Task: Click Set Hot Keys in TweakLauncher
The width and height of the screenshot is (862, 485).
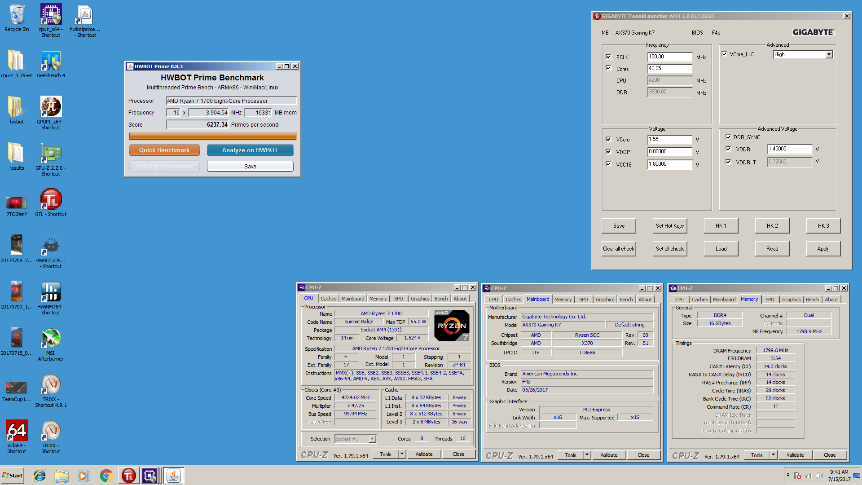Action: [x=670, y=226]
